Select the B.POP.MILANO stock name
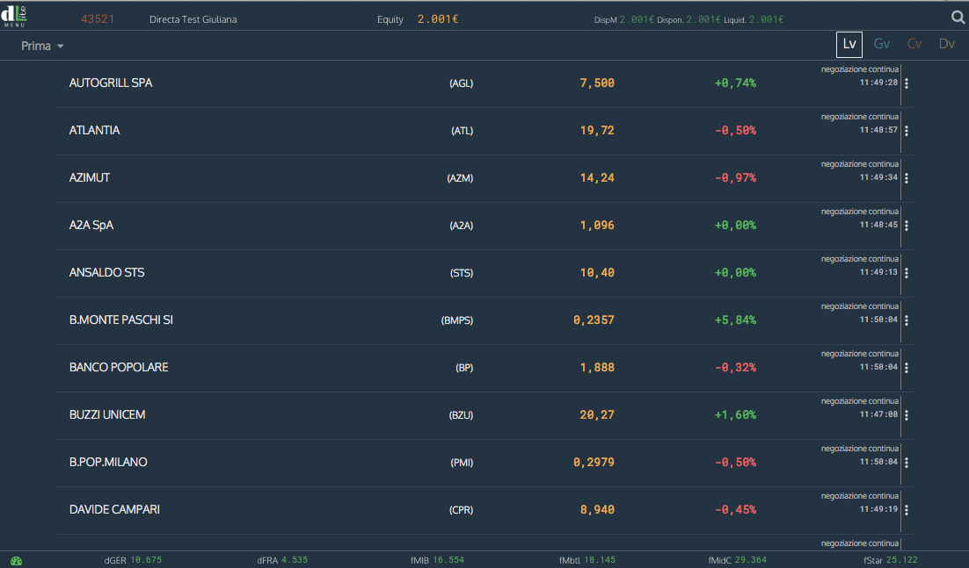 (x=108, y=463)
